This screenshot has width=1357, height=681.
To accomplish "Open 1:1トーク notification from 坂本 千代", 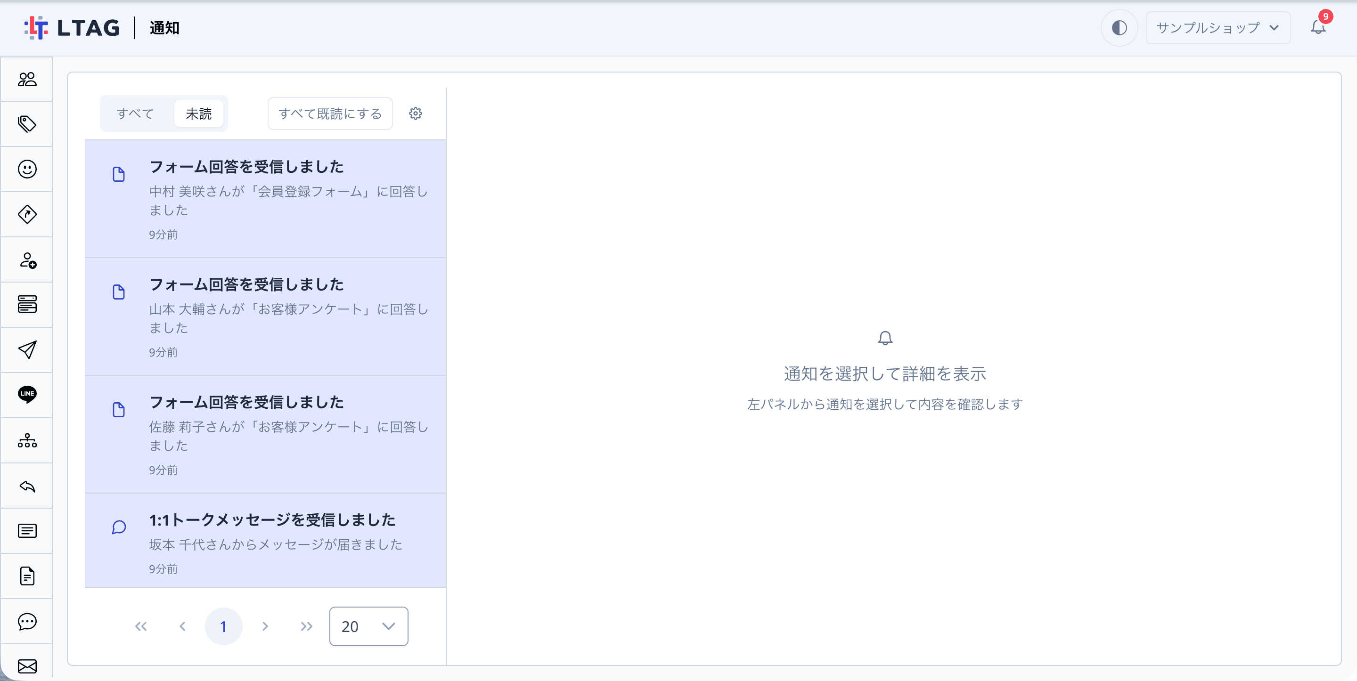I will tap(265, 540).
